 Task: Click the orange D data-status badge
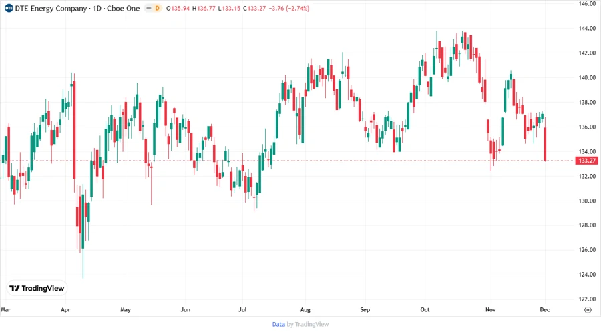click(x=157, y=8)
